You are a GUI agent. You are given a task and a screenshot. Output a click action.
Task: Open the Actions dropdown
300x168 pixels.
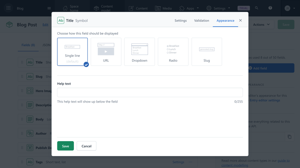261,25
